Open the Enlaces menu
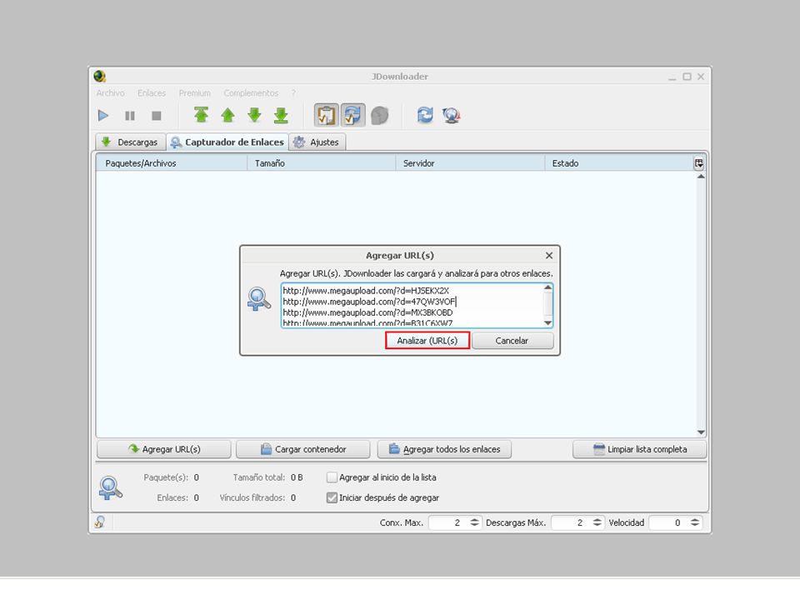 point(152,92)
